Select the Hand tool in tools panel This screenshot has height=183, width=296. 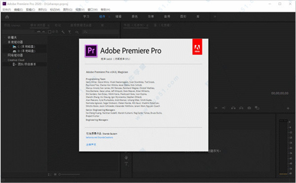coord(126,158)
